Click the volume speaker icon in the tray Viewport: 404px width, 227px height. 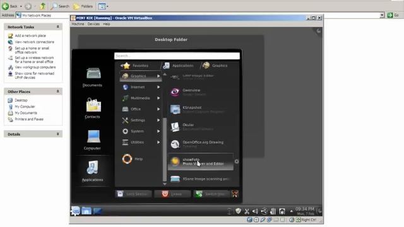[255, 211]
